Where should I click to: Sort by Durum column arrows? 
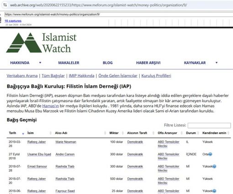pos(198,133)
